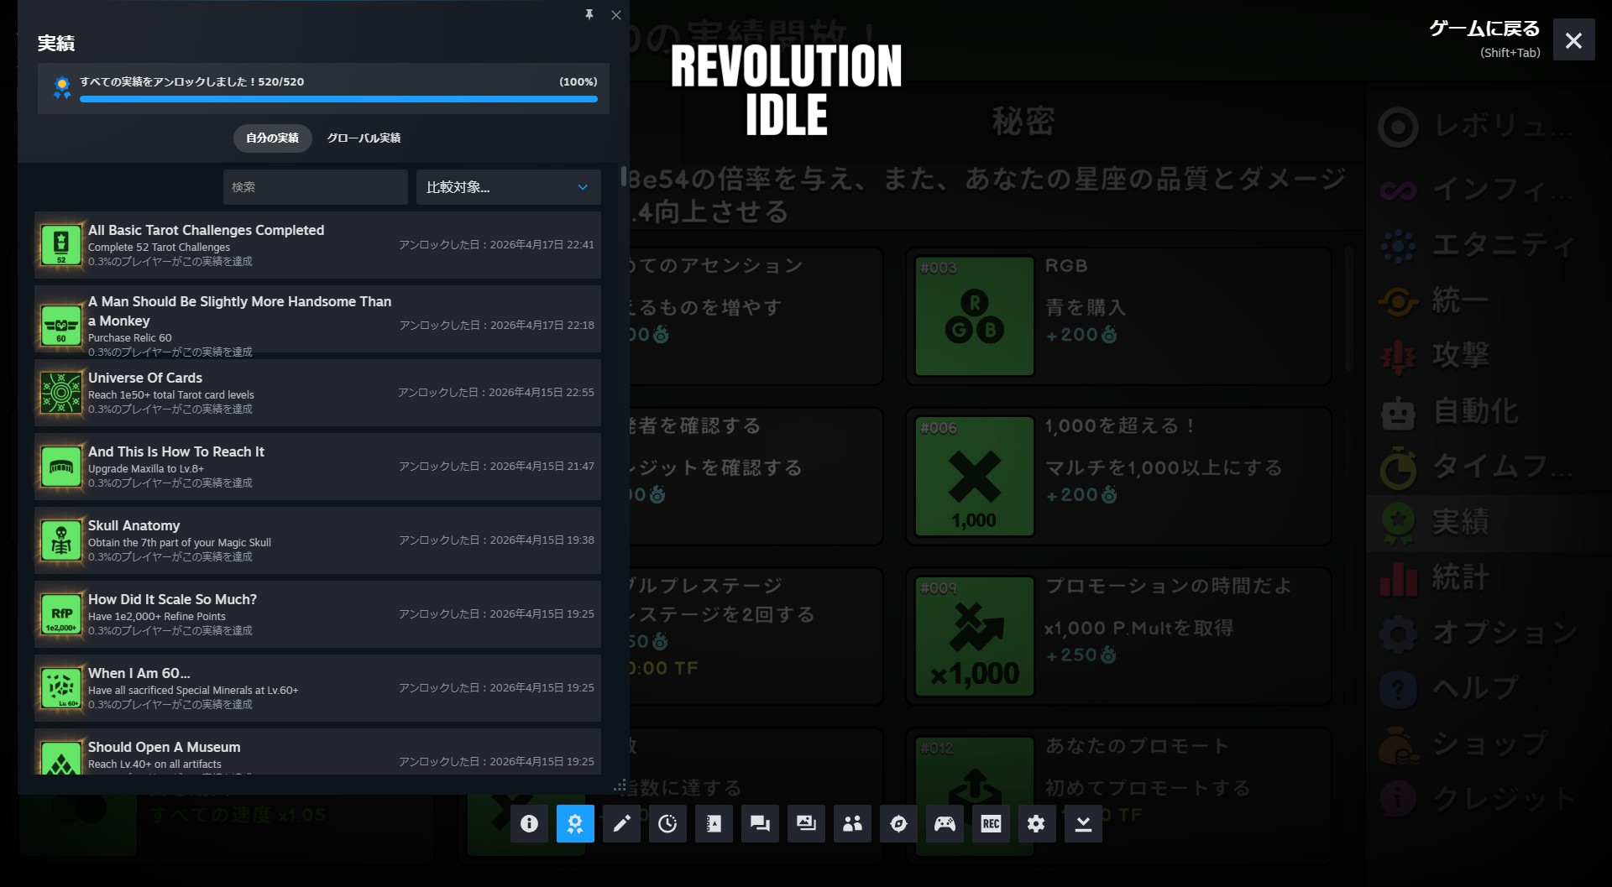Open the discussions chat bubbles icon
The width and height of the screenshot is (1612, 887).
(760, 823)
